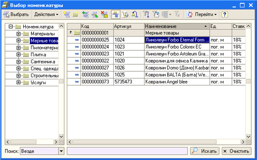Click article cell 5735473

(129, 82)
